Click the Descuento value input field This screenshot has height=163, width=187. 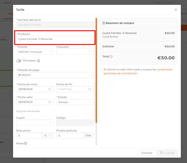point(29,135)
